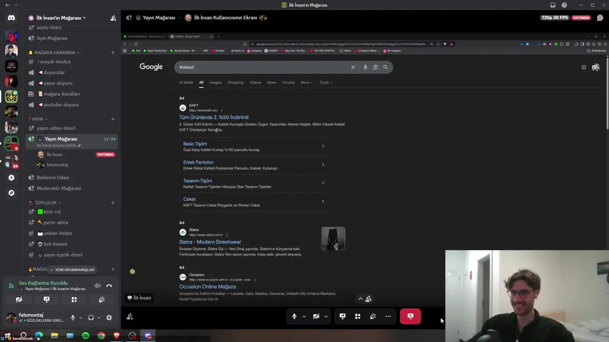Clear the Google search with the X icon
Viewport: 609px width, 342px height.
click(x=353, y=67)
